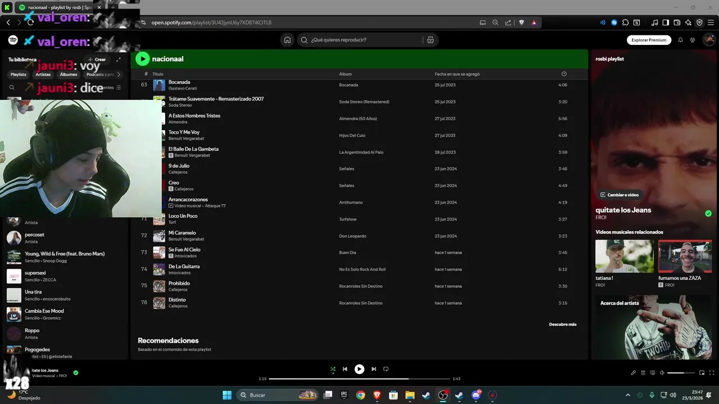
Task: Click the Crear button in library
Action: click(x=97, y=59)
